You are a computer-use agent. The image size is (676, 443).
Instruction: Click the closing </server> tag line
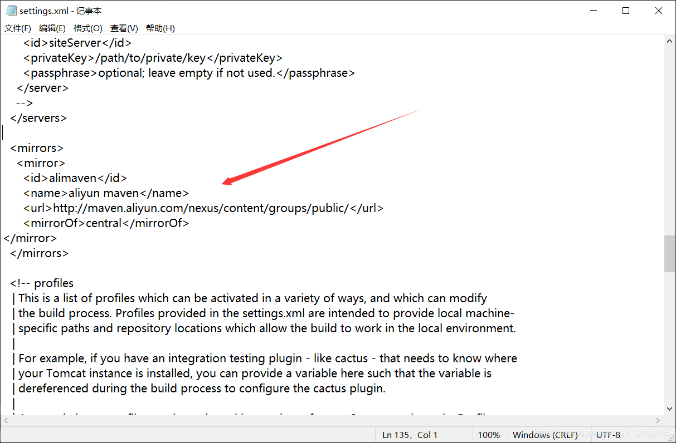[x=43, y=88]
